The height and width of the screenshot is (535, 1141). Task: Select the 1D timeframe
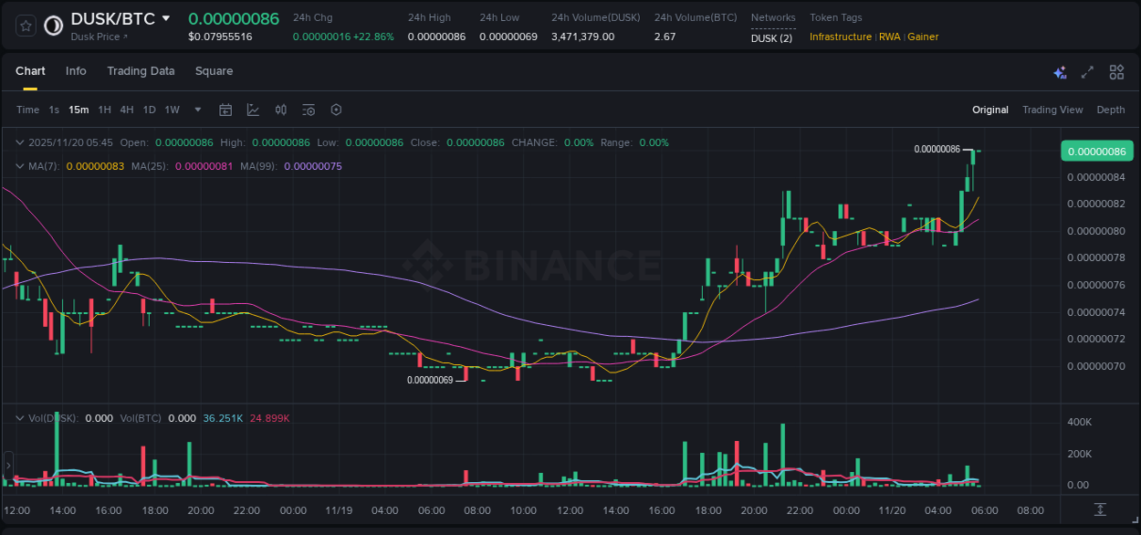pos(149,110)
